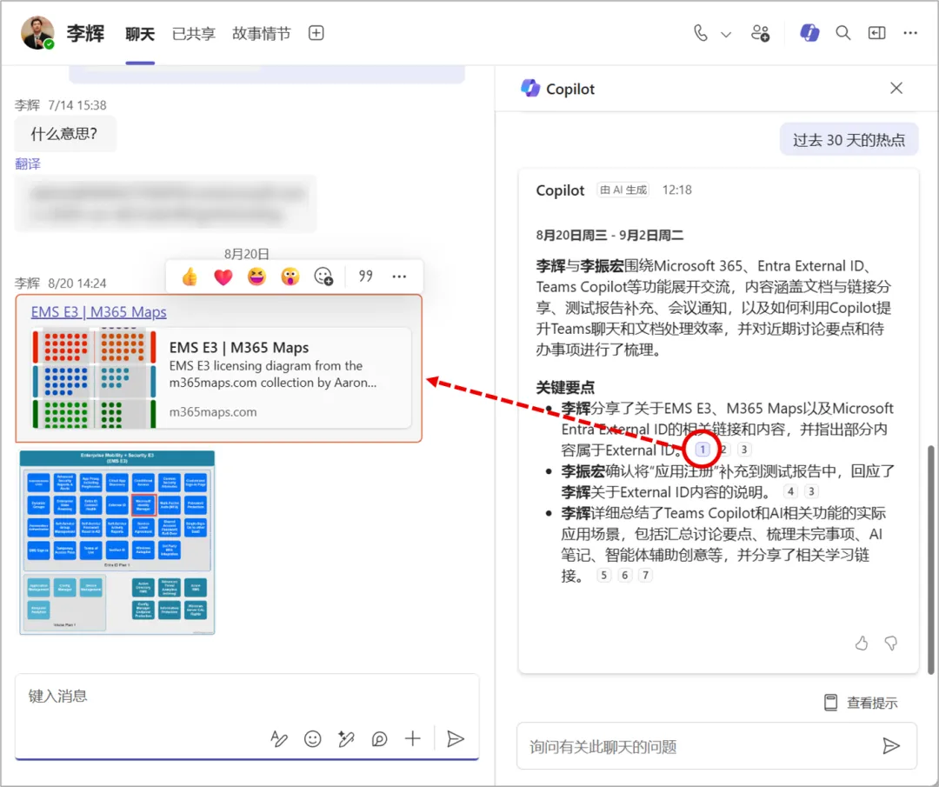This screenshot has height=787, width=939.
Task: Click the 过去 30 天的热点 prompt bubble
Action: (x=849, y=139)
